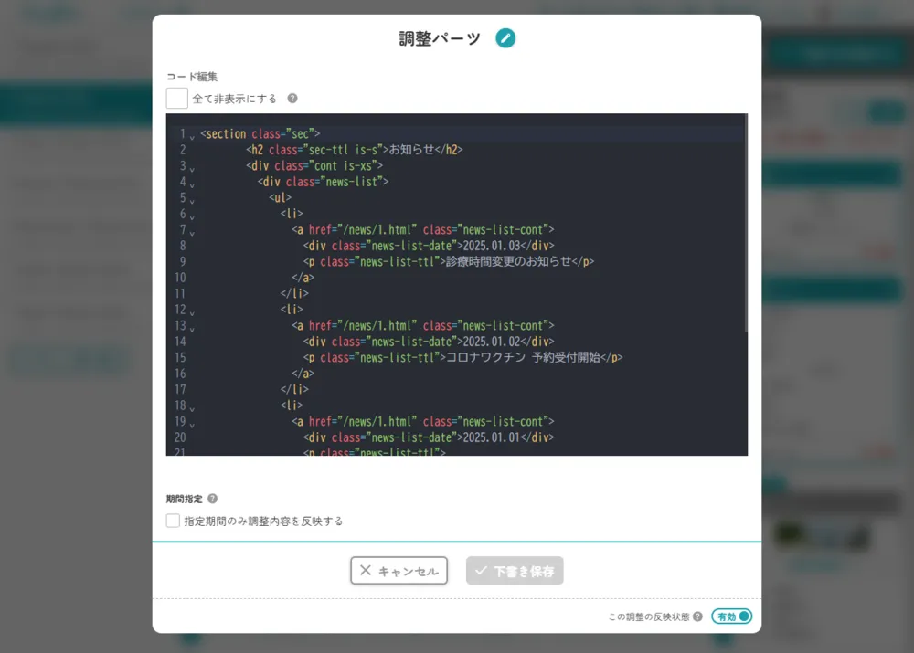This screenshot has width=914, height=653.
Task: Check the 全て非表示にする checkbox
Action: pyautogui.click(x=176, y=99)
